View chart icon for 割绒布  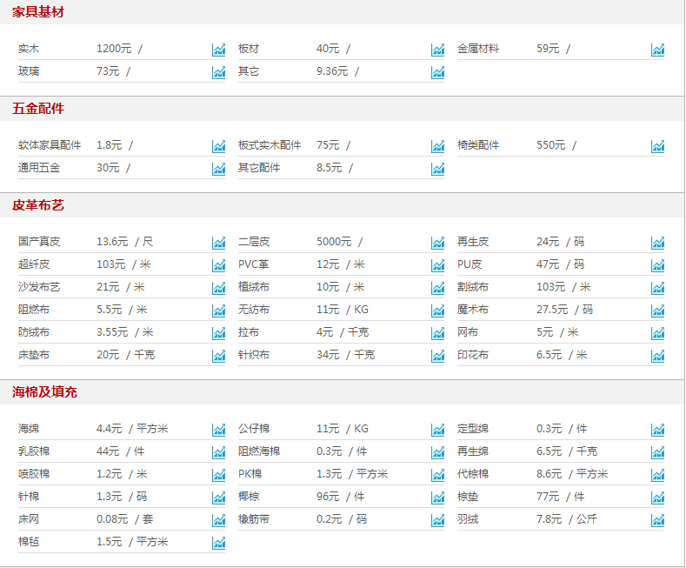click(x=657, y=289)
